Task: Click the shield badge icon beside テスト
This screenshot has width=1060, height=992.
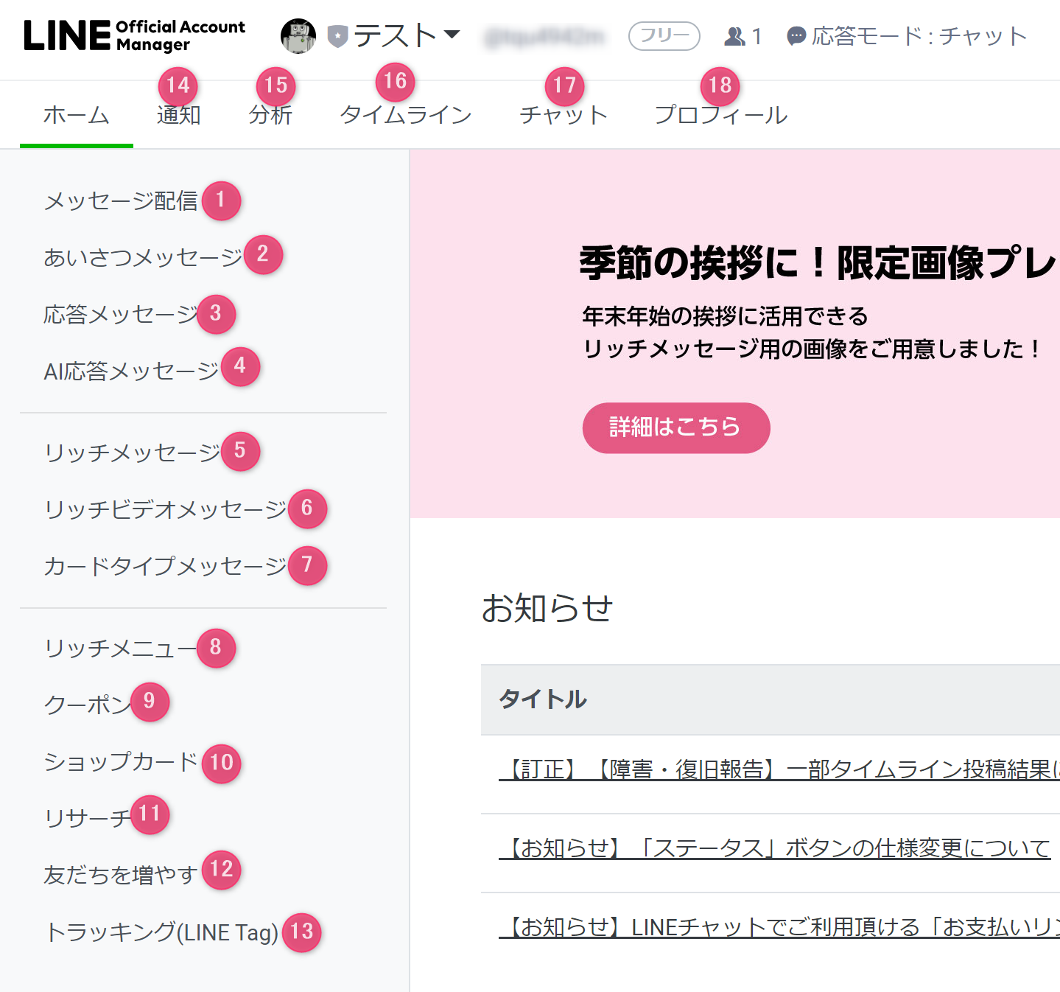Action: click(337, 36)
